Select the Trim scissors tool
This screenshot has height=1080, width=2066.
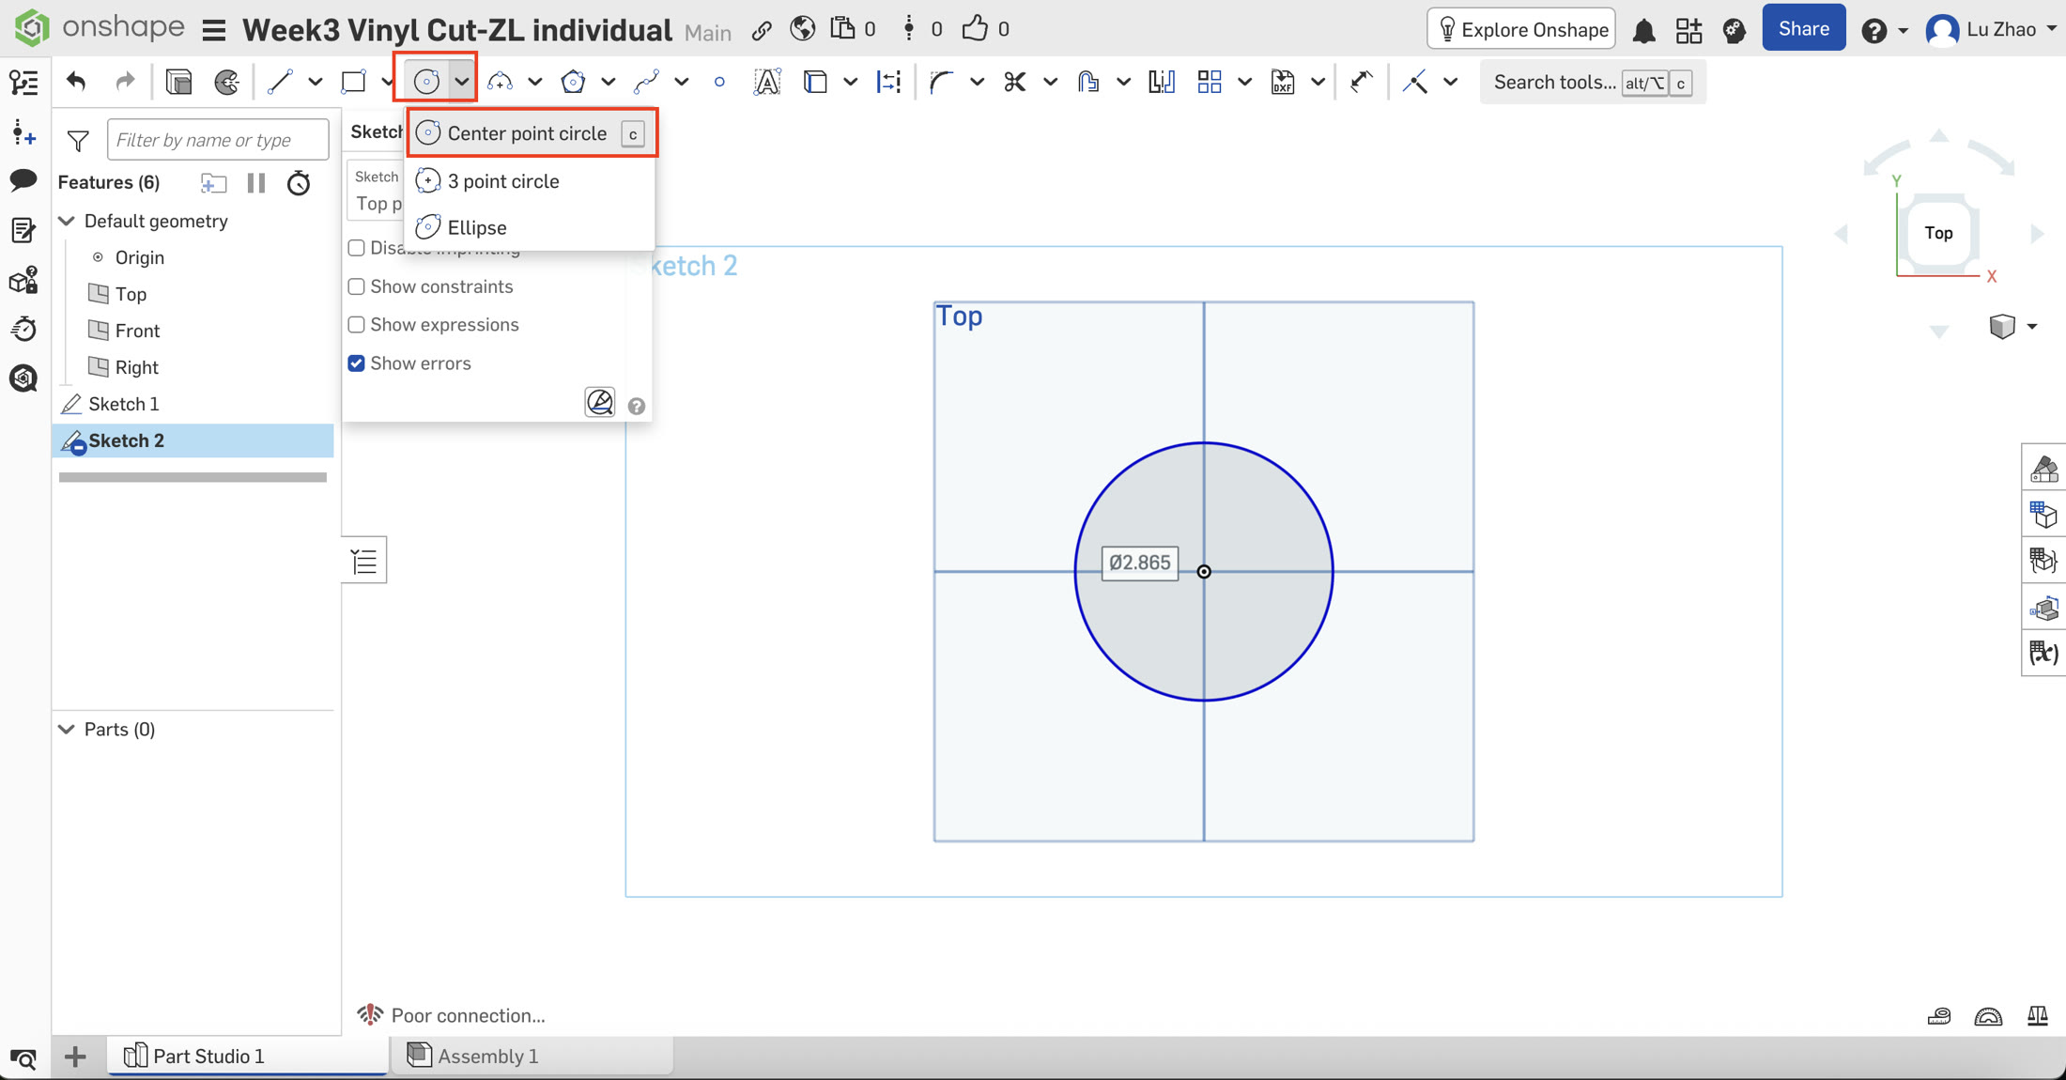[1014, 82]
